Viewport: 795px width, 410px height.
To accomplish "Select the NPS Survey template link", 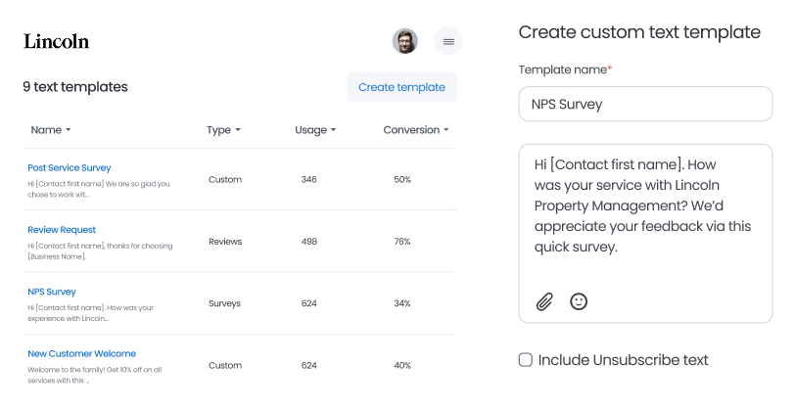I will click(x=52, y=292).
